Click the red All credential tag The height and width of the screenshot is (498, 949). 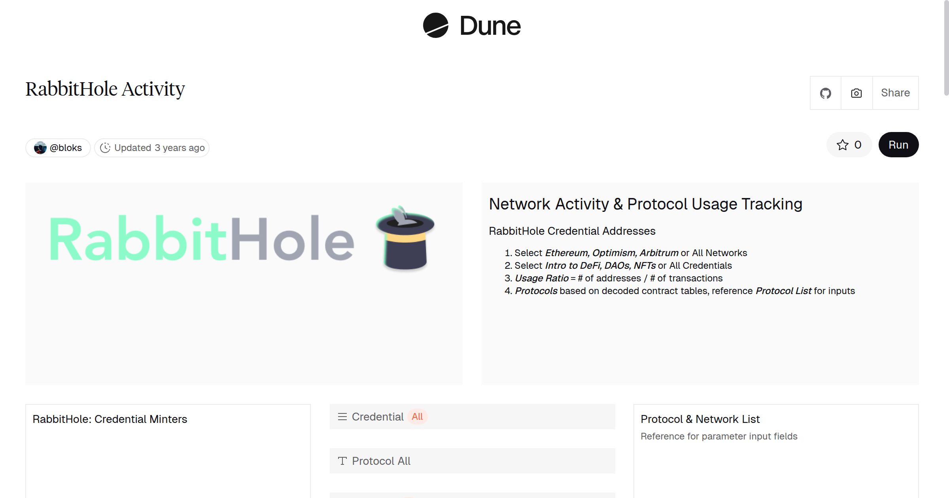(x=417, y=417)
